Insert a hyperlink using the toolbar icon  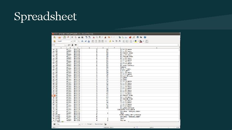point(120,37)
